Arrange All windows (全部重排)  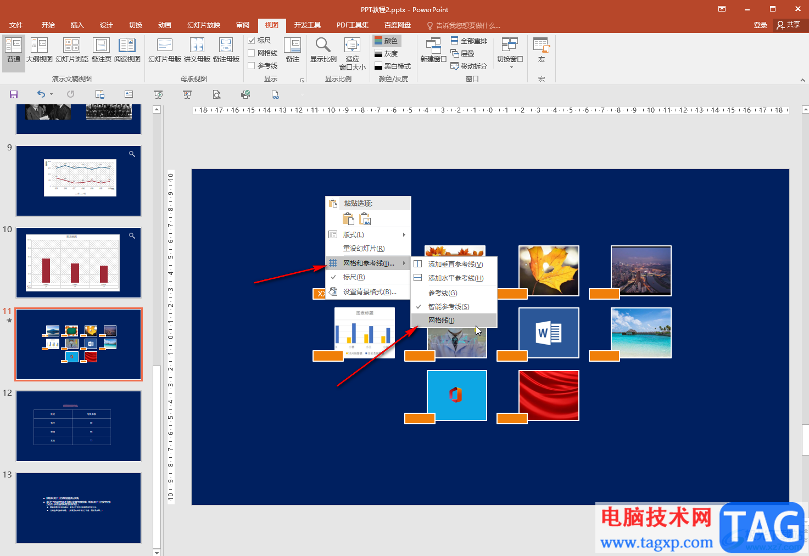click(469, 41)
